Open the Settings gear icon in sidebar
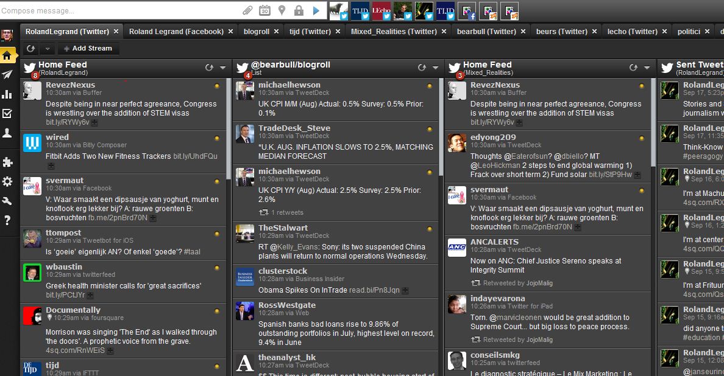This screenshot has width=724, height=376. pyautogui.click(x=7, y=181)
